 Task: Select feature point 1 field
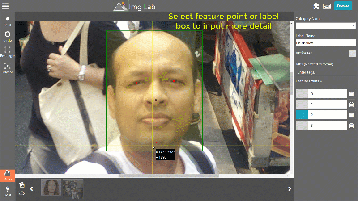[327, 104]
